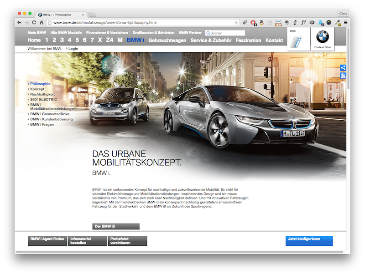Go back with the browser arrow
365x275 pixels.
pos(20,22)
